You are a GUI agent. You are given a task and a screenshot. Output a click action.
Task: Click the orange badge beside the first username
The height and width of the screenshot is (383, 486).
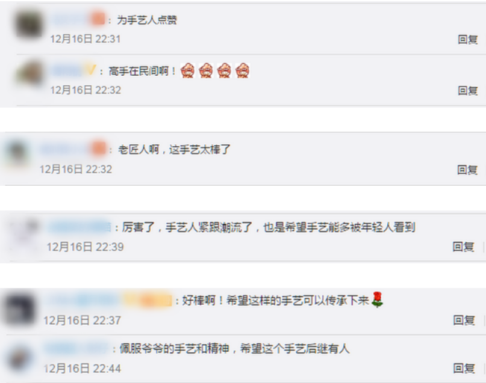[x=98, y=19]
